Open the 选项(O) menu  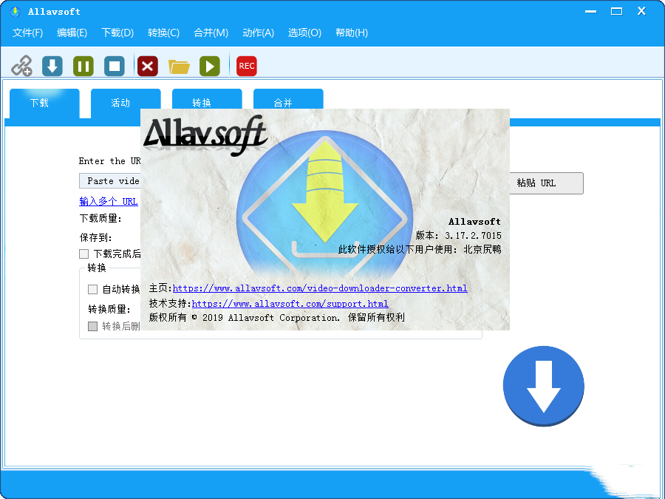point(304,33)
